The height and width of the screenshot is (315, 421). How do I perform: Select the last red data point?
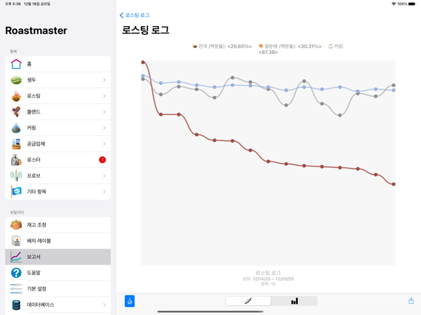[394, 184]
